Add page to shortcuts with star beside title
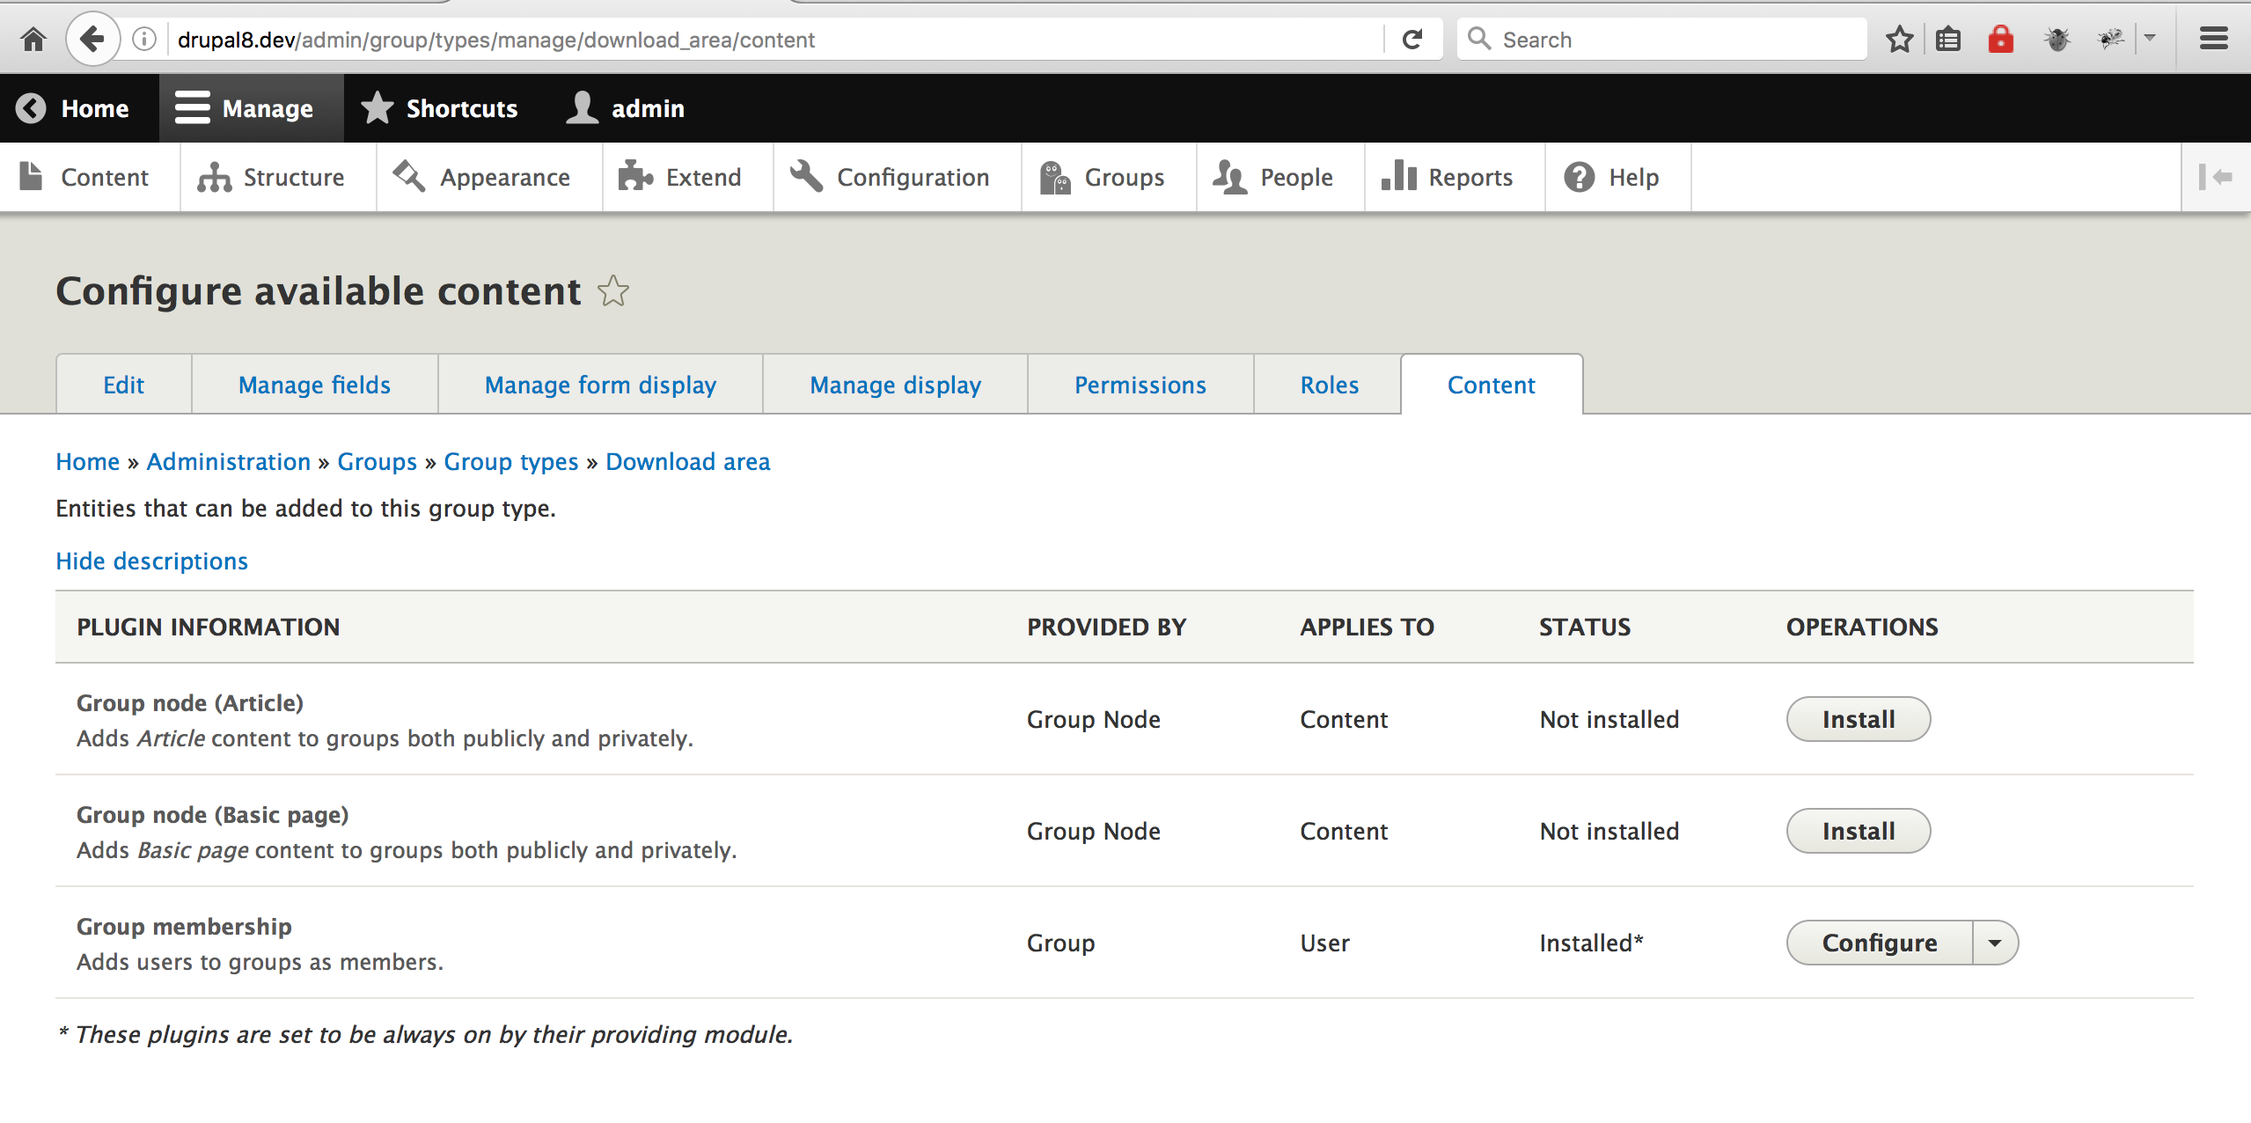Image resolution: width=2251 pixels, height=1123 pixels. 613,290
